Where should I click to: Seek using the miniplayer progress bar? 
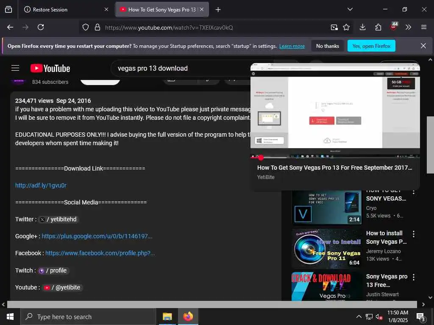pyautogui.click(x=335, y=157)
